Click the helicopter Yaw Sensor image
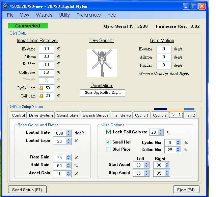Image resolution: width=216 pixels, height=197 pixels. click(x=102, y=63)
